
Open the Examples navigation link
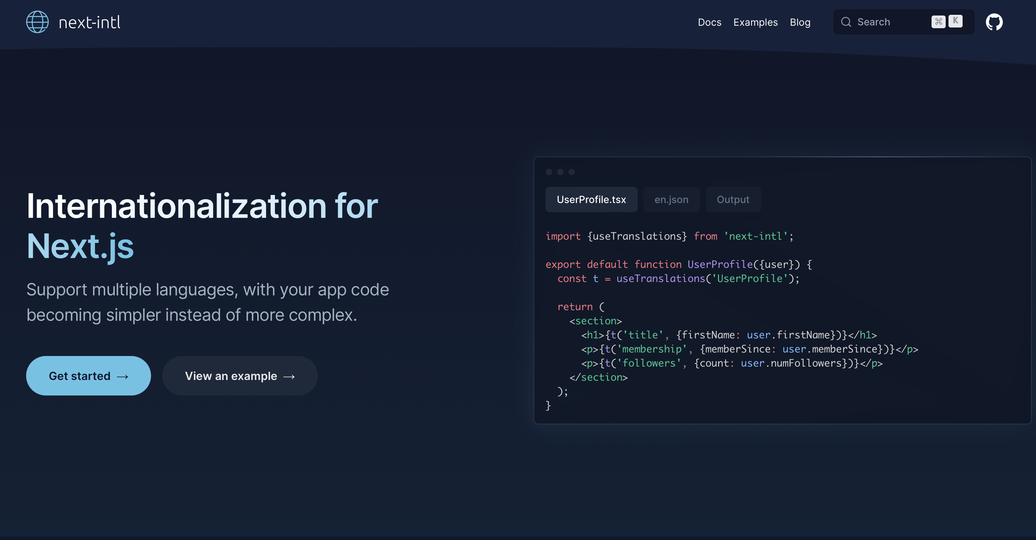click(755, 22)
